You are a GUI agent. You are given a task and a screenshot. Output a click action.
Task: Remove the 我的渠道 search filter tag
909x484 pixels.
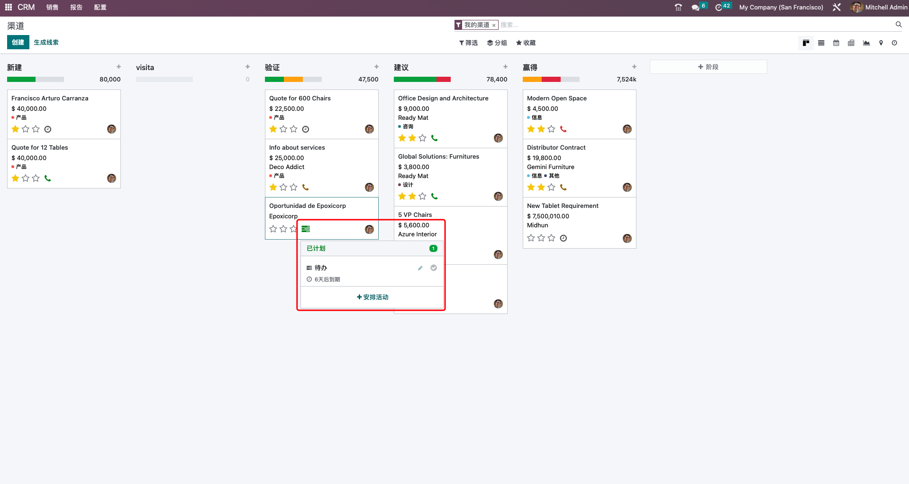494,25
